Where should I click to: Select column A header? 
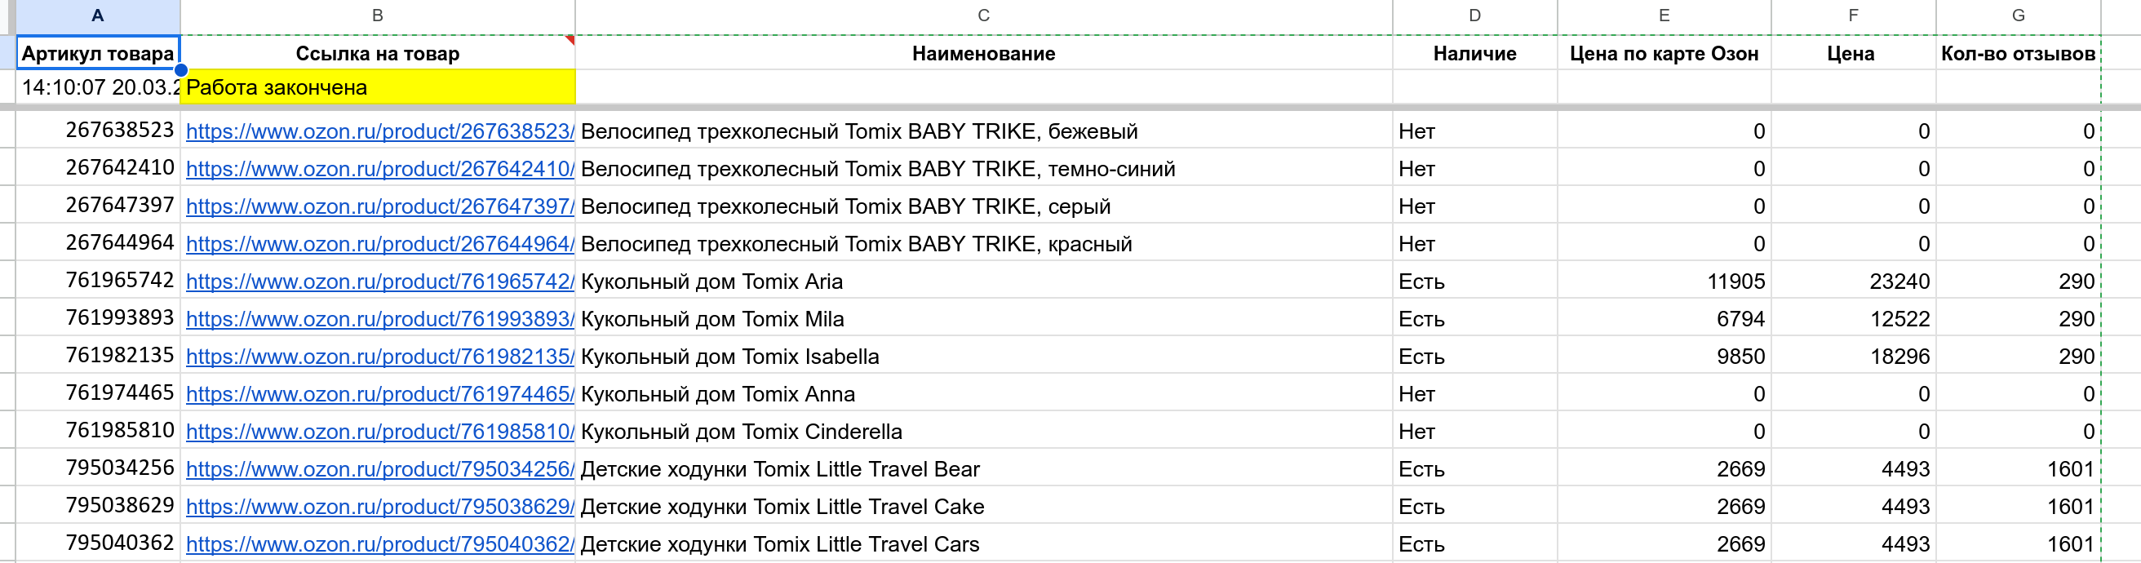98,16
